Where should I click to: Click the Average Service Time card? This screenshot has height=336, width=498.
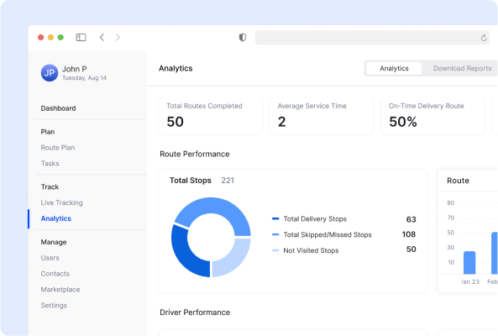[322, 116]
